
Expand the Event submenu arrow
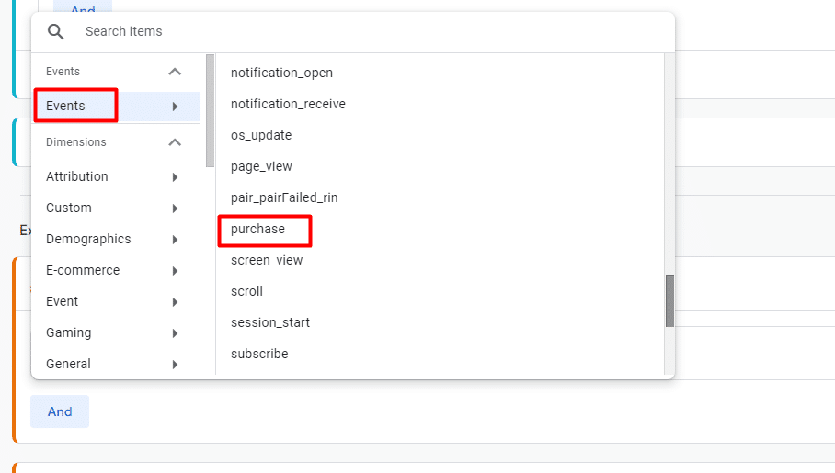175,301
